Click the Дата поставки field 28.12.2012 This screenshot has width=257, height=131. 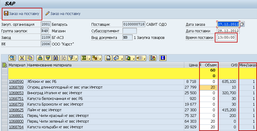228,31
